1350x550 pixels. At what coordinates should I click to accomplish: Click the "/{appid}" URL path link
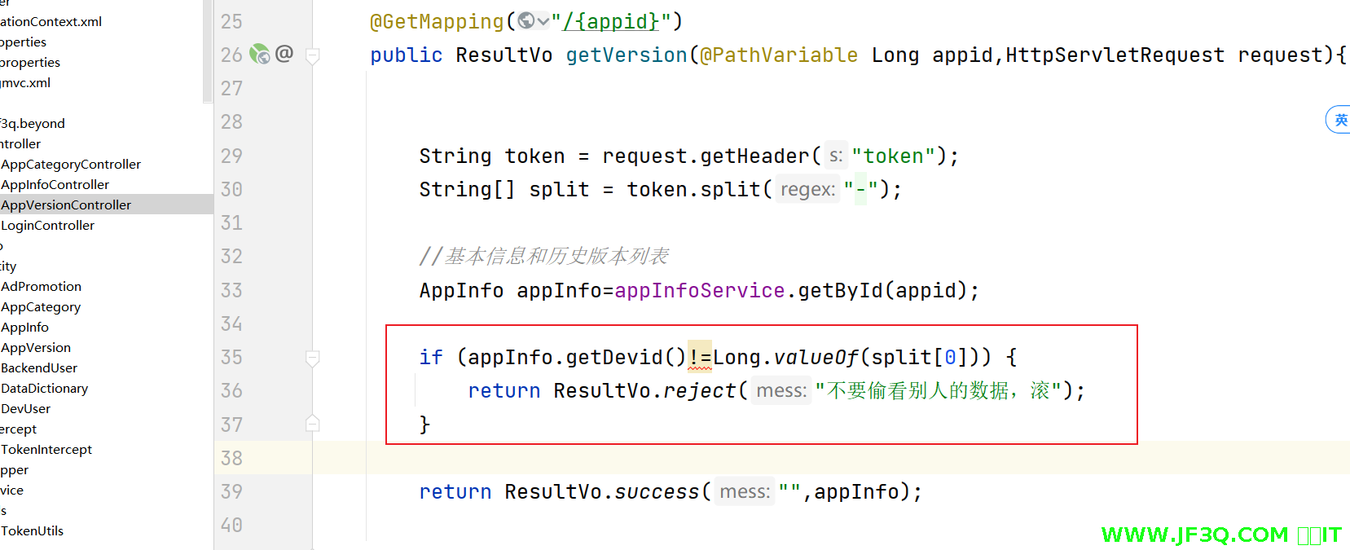[610, 21]
